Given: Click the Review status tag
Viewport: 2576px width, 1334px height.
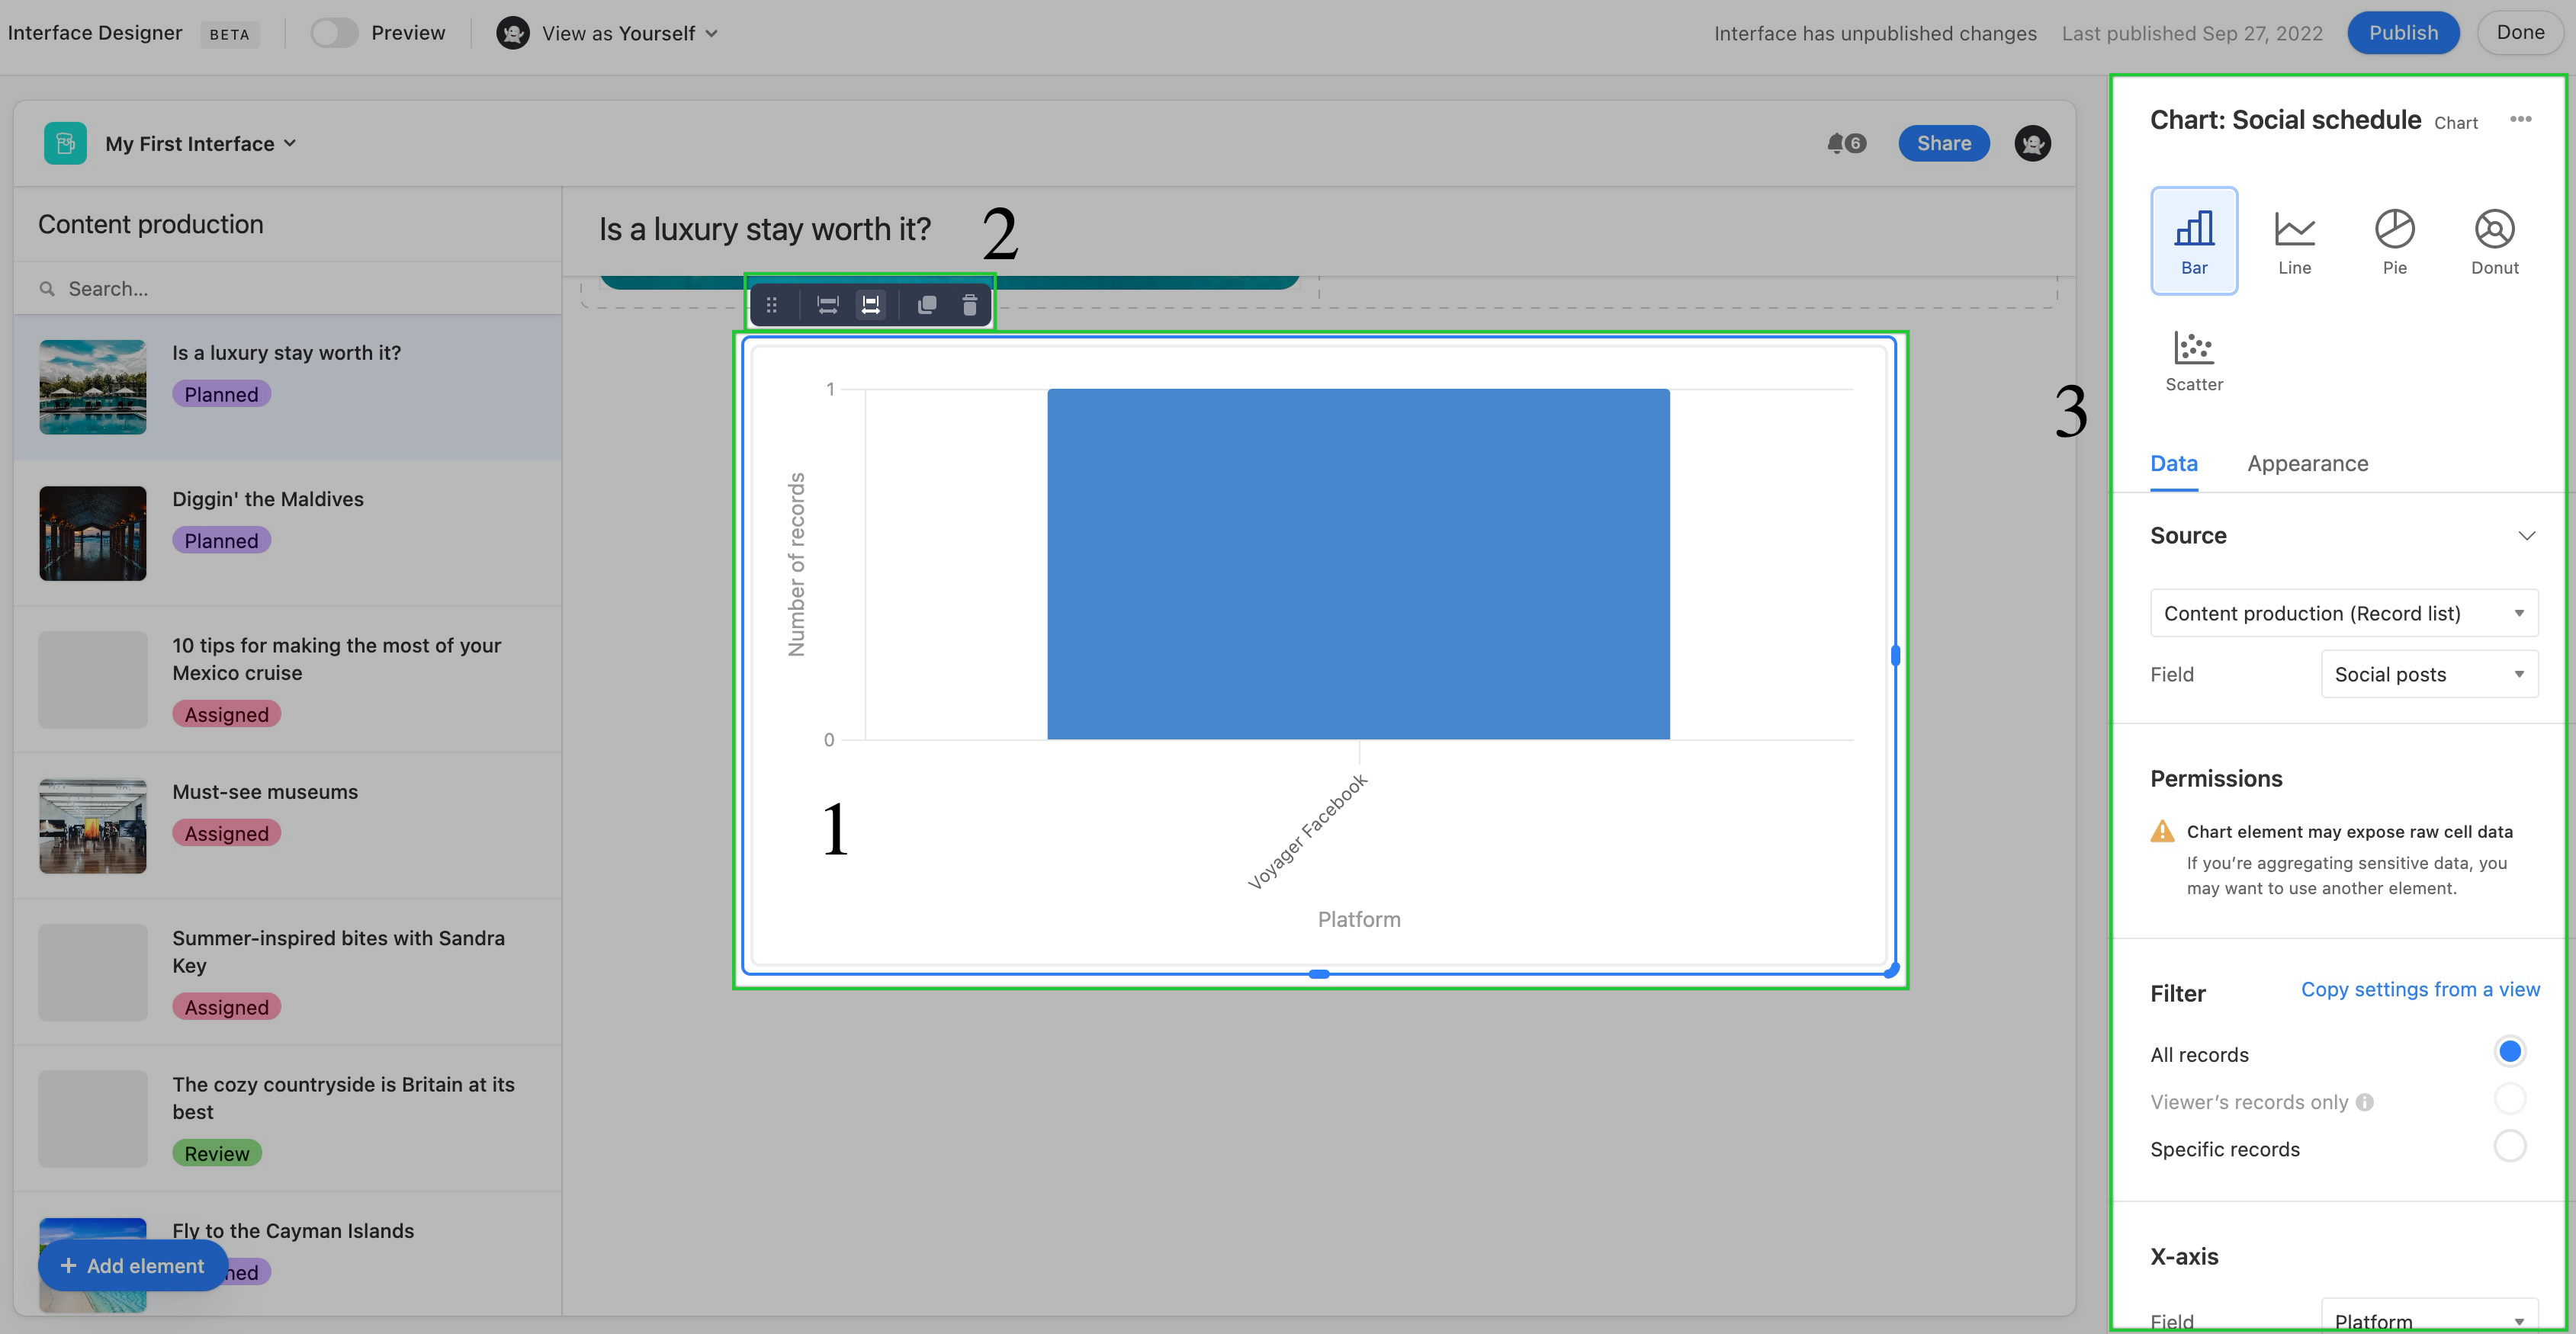Looking at the screenshot, I should 217,1153.
